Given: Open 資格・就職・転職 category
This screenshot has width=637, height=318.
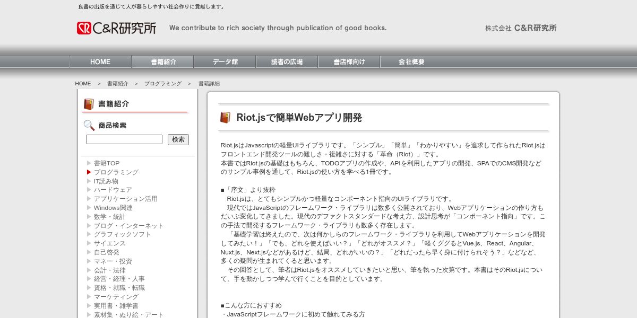Looking at the screenshot, I should 119,288.
